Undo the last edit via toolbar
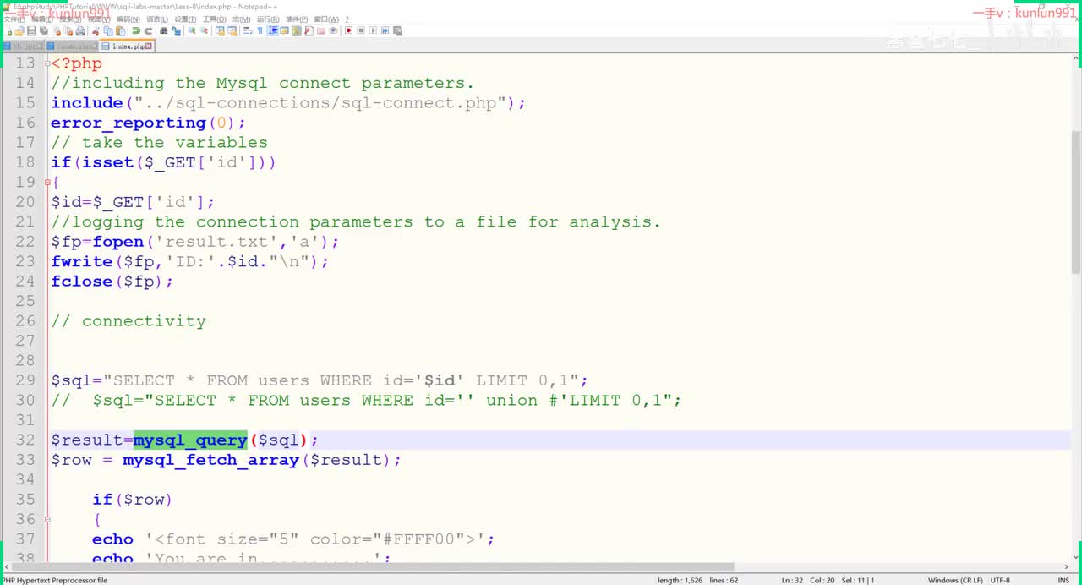1082x585 pixels. tap(136, 30)
